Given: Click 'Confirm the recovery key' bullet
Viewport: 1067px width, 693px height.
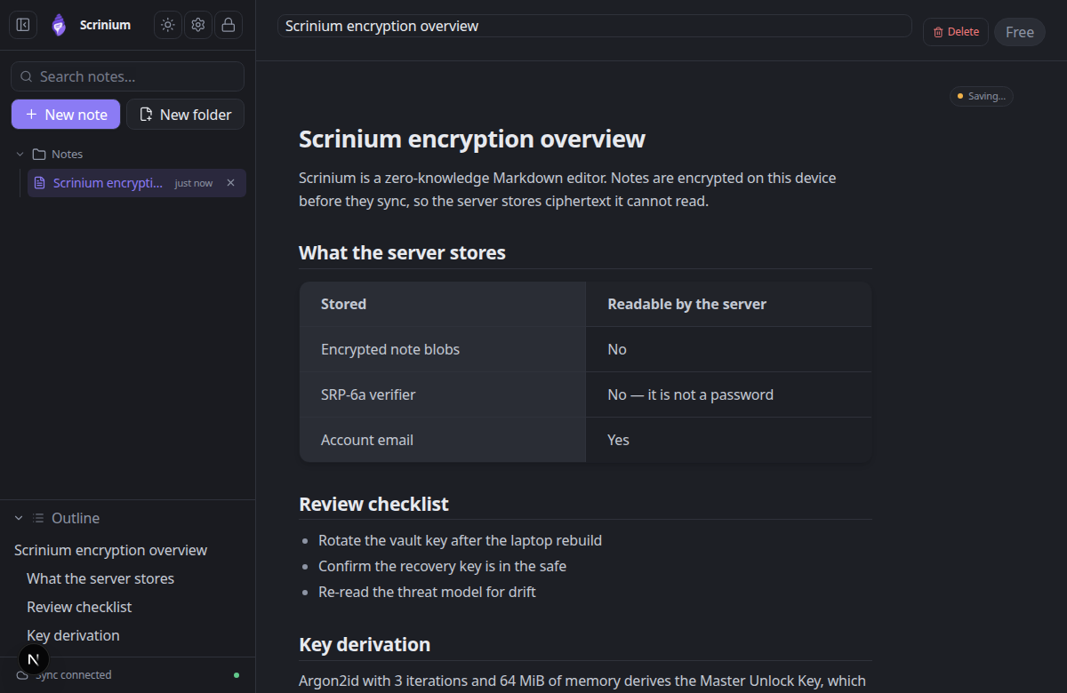Looking at the screenshot, I should pyautogui.click(x=442, y=566).
